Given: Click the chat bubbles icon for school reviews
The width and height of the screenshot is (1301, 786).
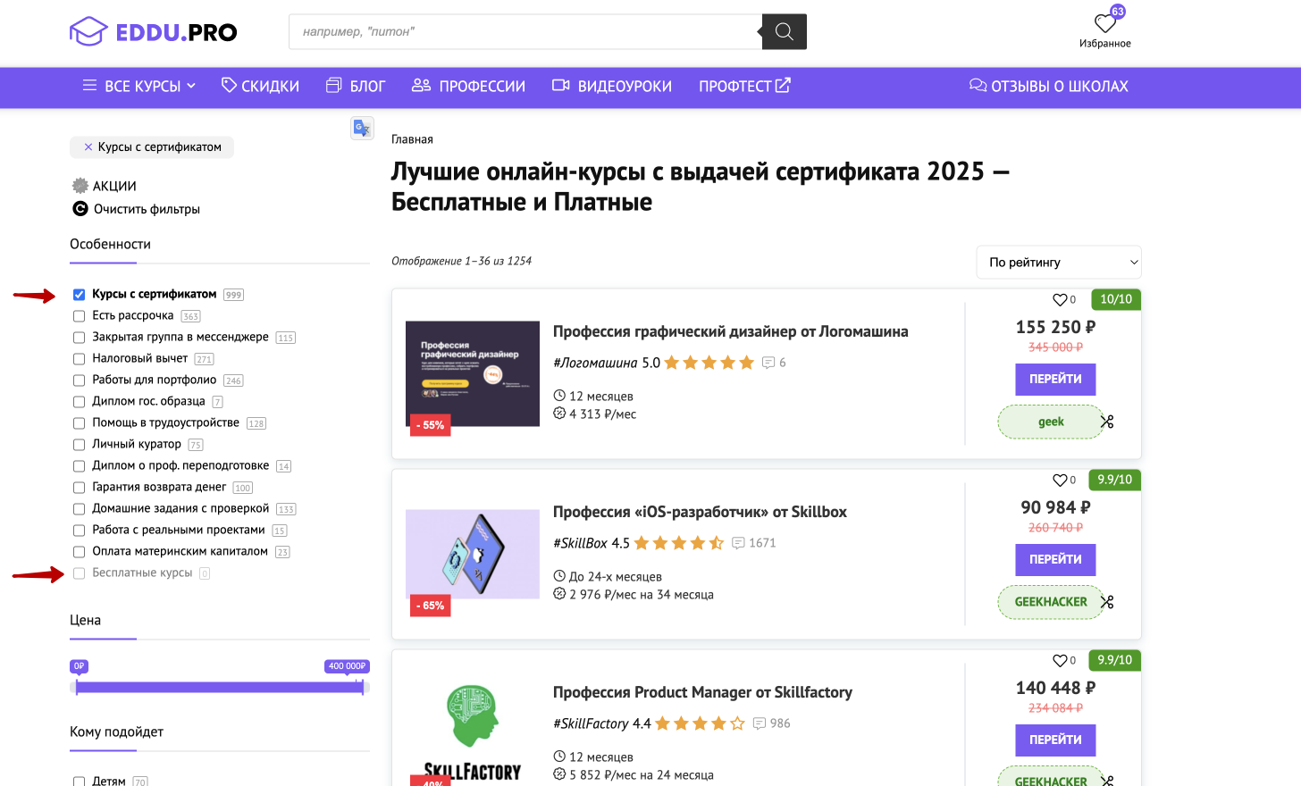Looking at the screenshot, I should [978, 86].
